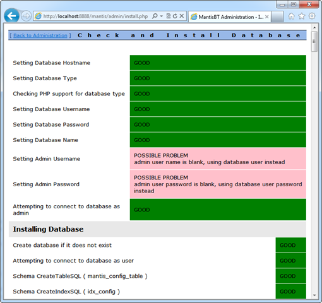The width and height of the screenshot is (322, 303).
Task: Click the 'Setting Database Password' label
Action: click(51, 124)
